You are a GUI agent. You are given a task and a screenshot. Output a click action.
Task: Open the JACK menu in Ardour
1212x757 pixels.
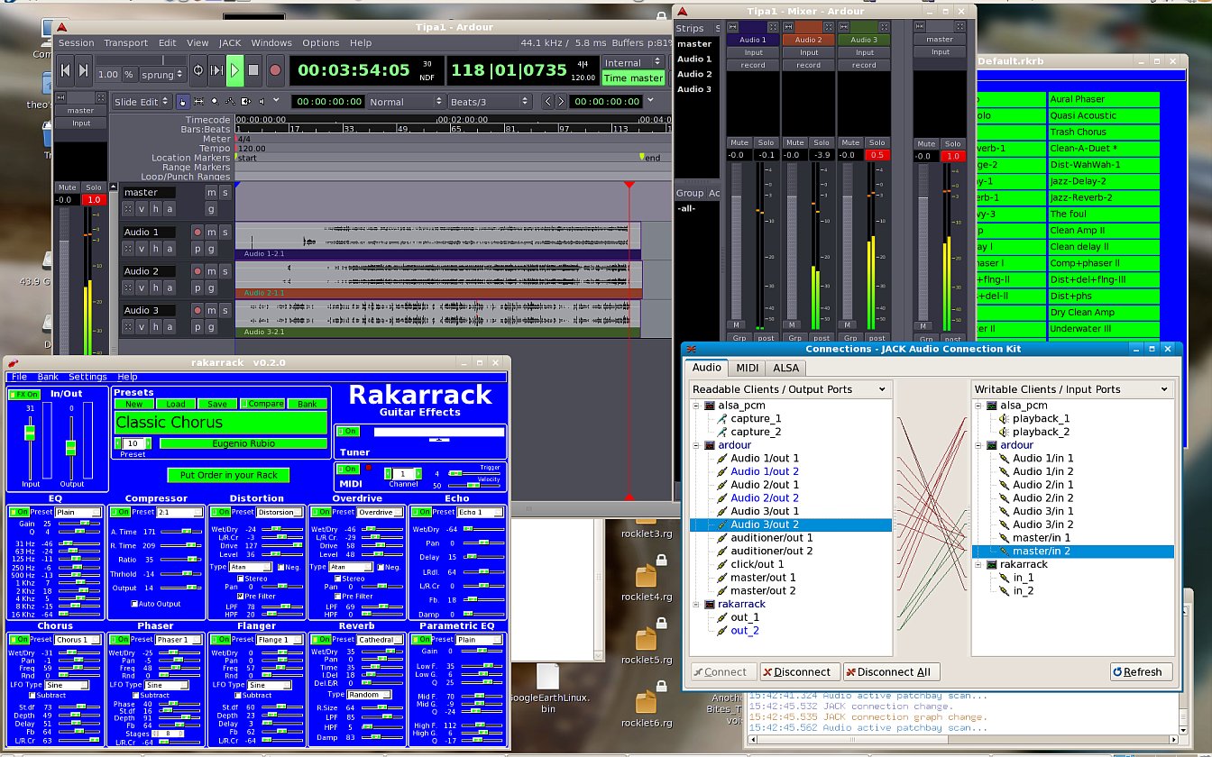pos(230,42)
